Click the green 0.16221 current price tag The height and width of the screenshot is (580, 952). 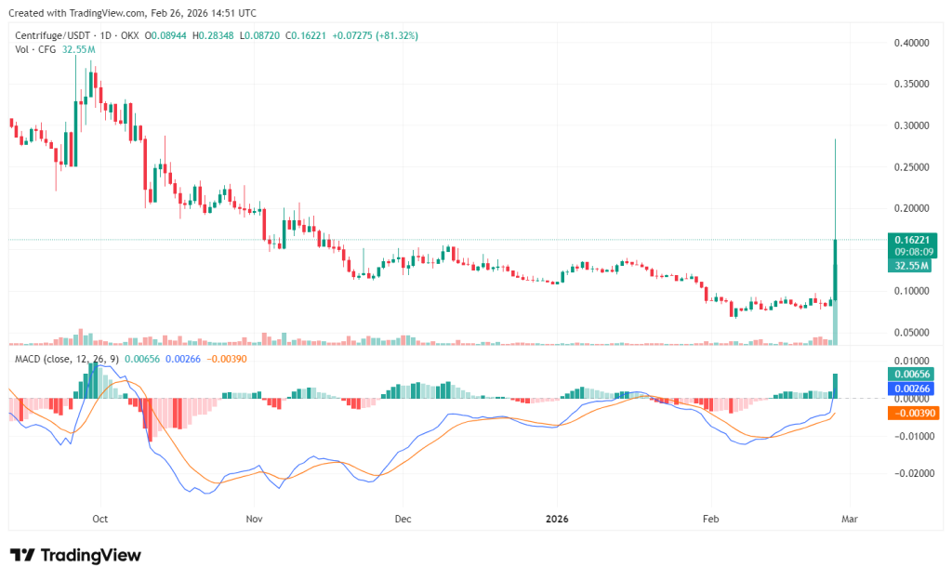click(x=912, y=240)
